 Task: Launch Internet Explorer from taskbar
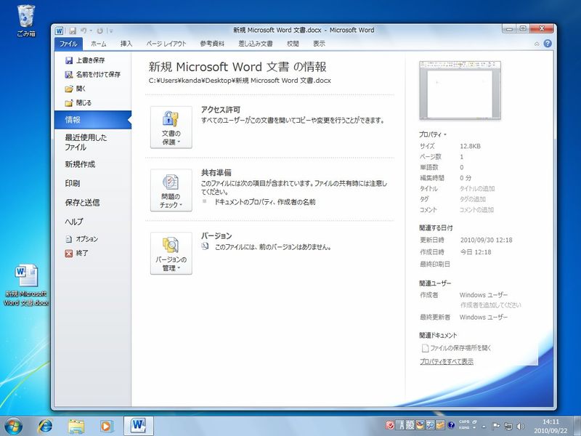[45, 426]
